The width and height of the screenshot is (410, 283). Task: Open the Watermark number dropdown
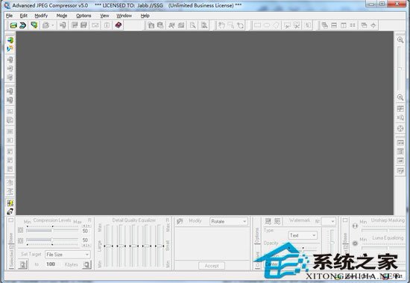click(x=328, y=222)
